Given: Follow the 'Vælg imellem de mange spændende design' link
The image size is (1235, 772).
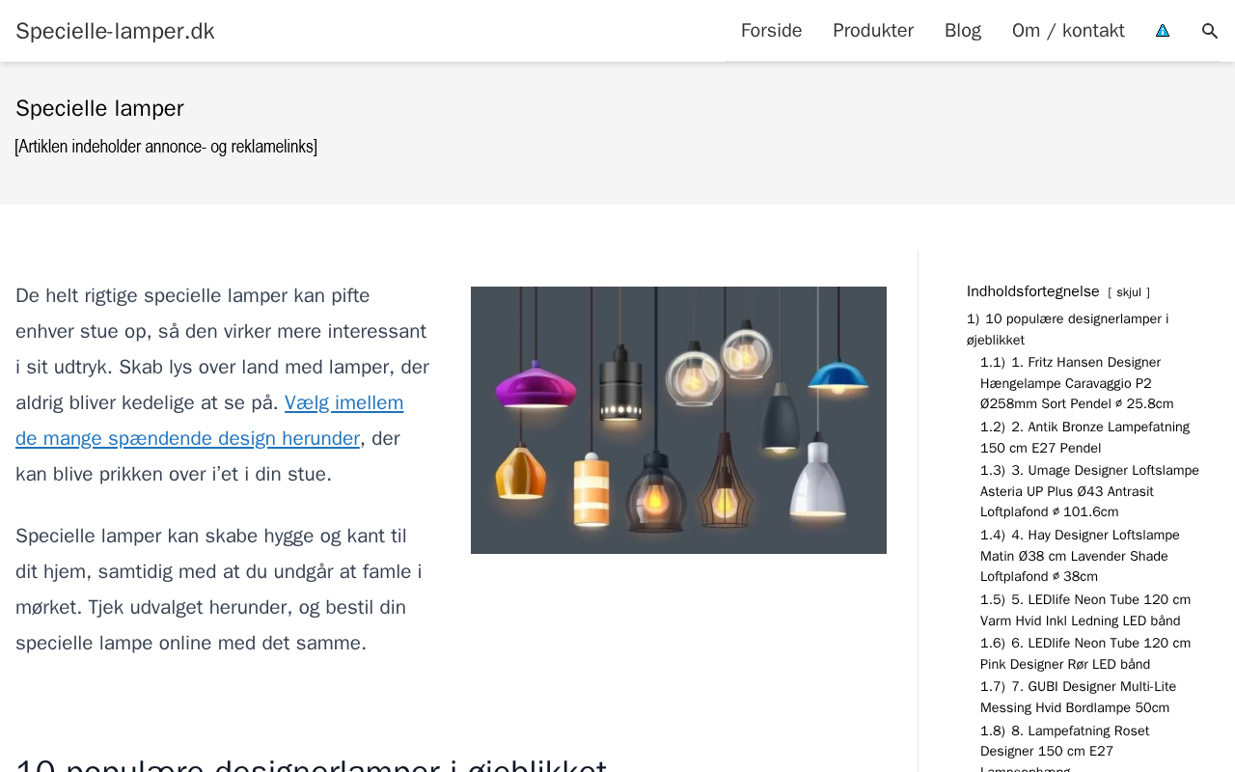Looking at the screenshot, I should (x=209, y=421).
